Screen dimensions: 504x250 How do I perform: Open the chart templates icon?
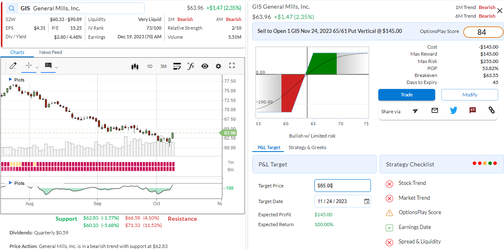(x=177, y=66)
